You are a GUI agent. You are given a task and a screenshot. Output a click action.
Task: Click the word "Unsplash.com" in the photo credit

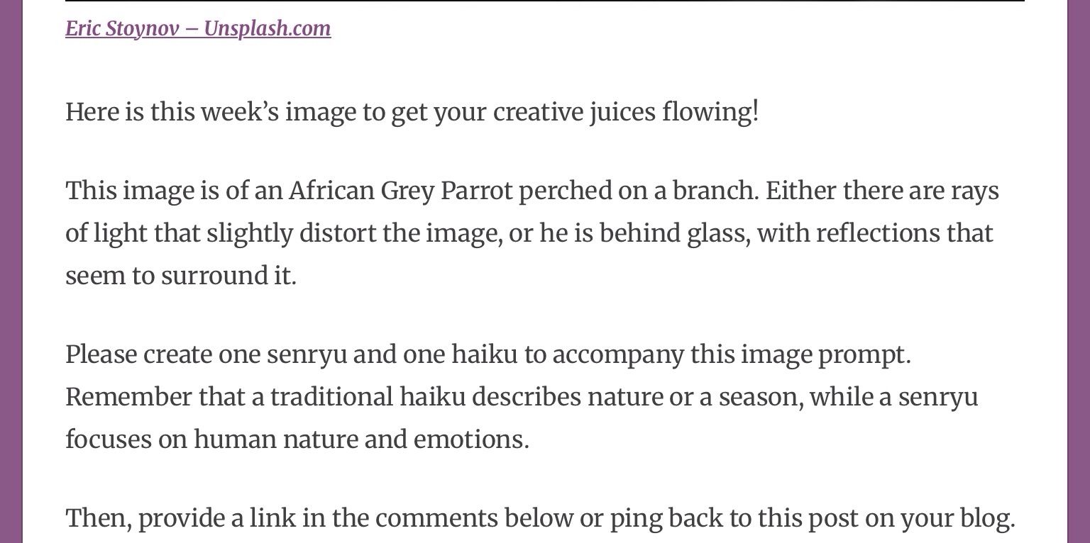click(x=267, y=28)
